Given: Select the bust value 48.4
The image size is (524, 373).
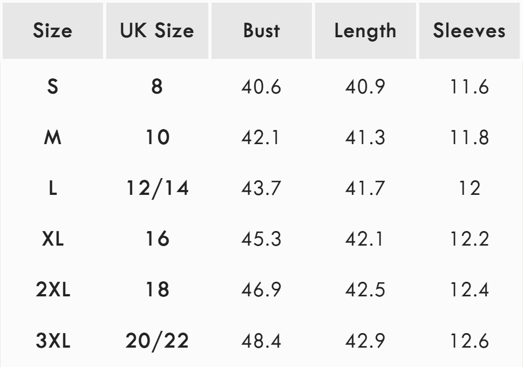Looking at the screenshot, I should 262,341.
